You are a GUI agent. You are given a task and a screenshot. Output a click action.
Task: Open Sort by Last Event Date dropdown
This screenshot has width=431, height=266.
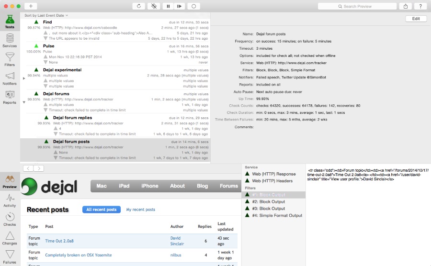tap(46, 15)
